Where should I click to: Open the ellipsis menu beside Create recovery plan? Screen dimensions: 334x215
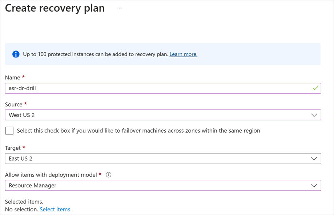click(119, 8)
